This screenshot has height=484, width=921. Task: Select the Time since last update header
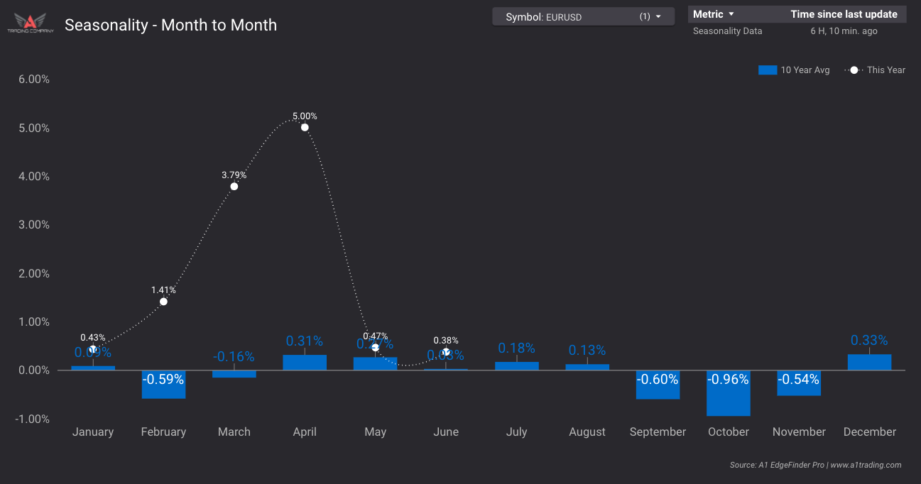point(844,14)
